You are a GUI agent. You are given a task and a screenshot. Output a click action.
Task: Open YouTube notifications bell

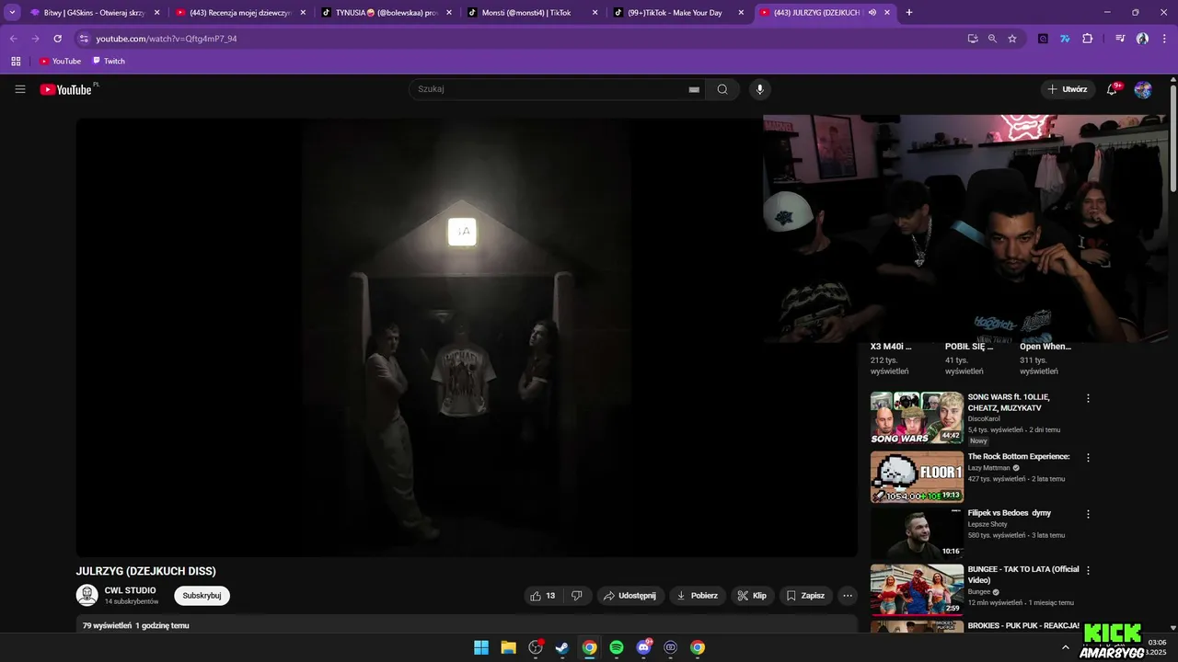1112,89
